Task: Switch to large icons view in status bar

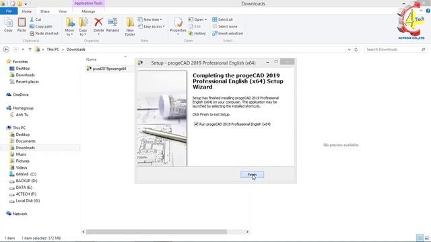Action: [x=427, y=238]
